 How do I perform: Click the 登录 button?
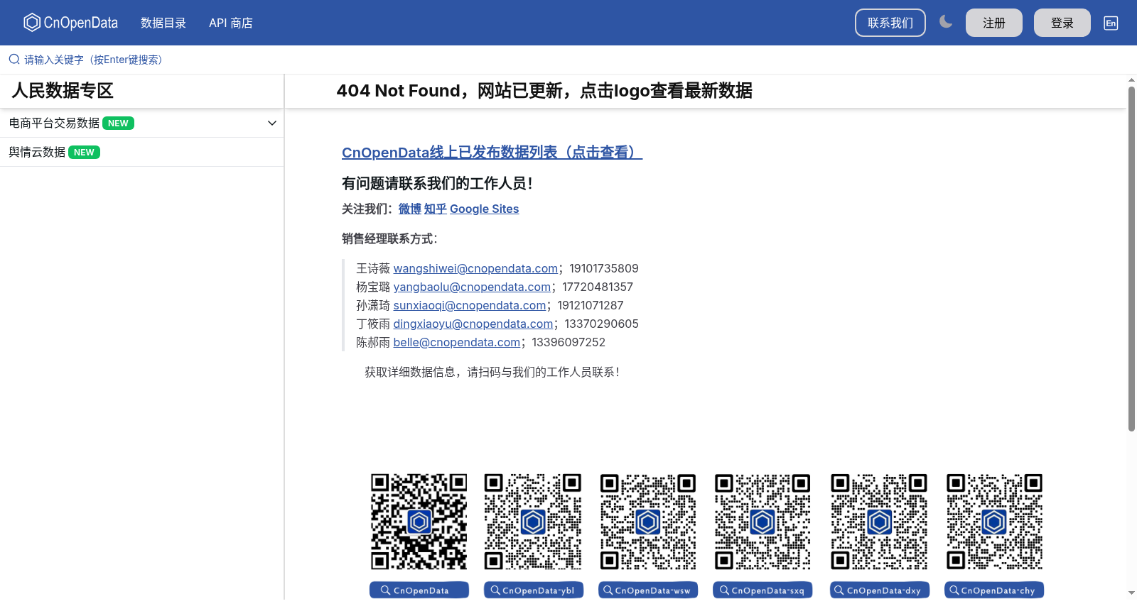click(1062, 23)
